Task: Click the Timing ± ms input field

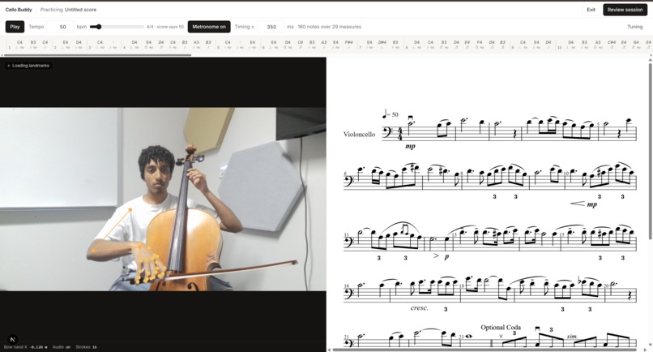Action: point(271,27)
